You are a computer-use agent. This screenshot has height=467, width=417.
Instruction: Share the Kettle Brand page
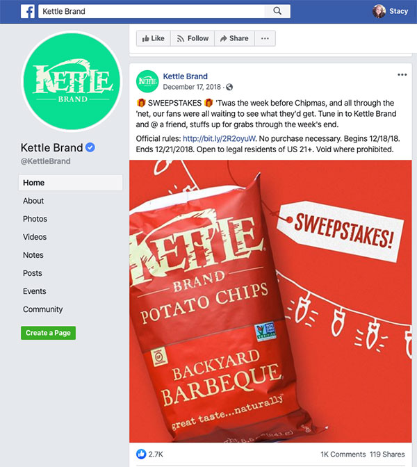[234, 38]
